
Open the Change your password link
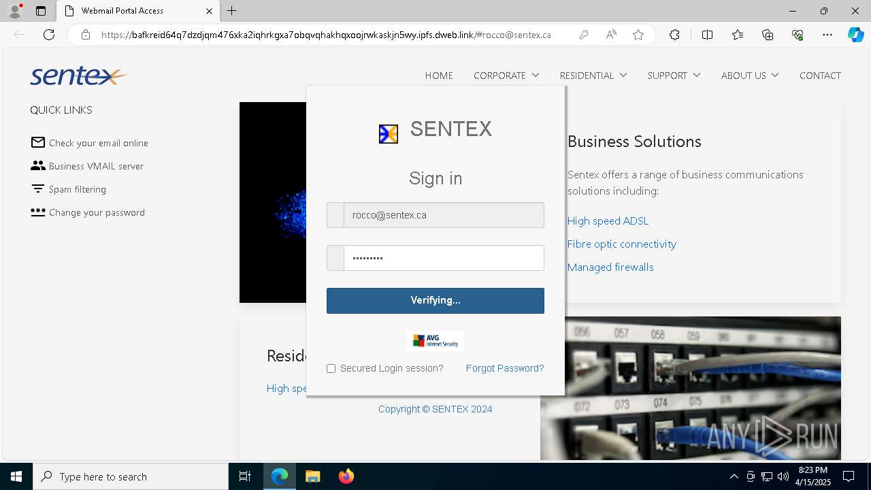97,212
